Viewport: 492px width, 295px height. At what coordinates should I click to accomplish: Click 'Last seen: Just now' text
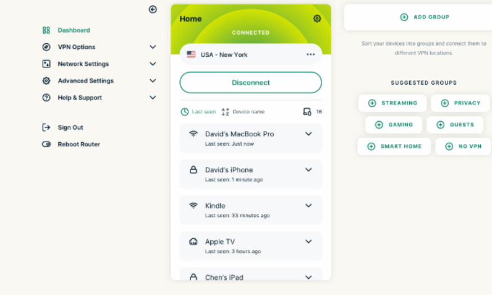pyautogui.click(x=229, y=144)
